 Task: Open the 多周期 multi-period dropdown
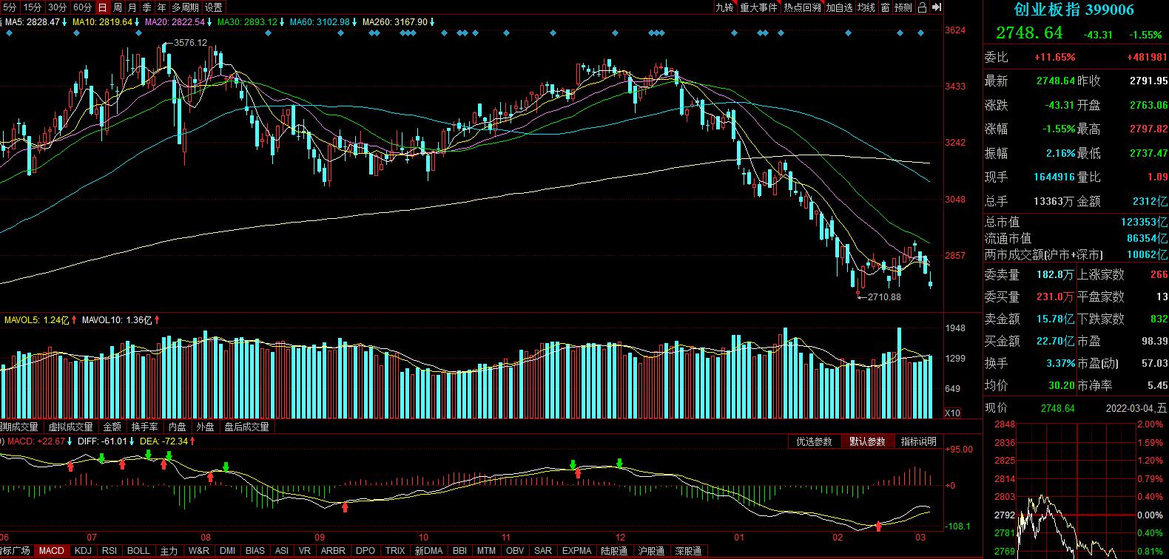pyautogui.click(x=185, y=7)
